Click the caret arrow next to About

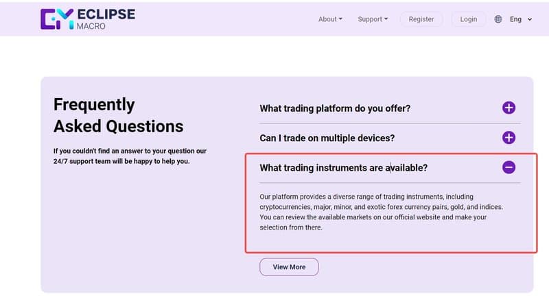point(340,19)
